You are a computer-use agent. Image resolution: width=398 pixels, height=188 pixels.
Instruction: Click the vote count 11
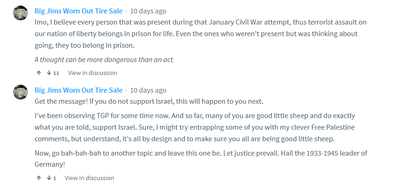pyautogui.click(x=56, y=73)
